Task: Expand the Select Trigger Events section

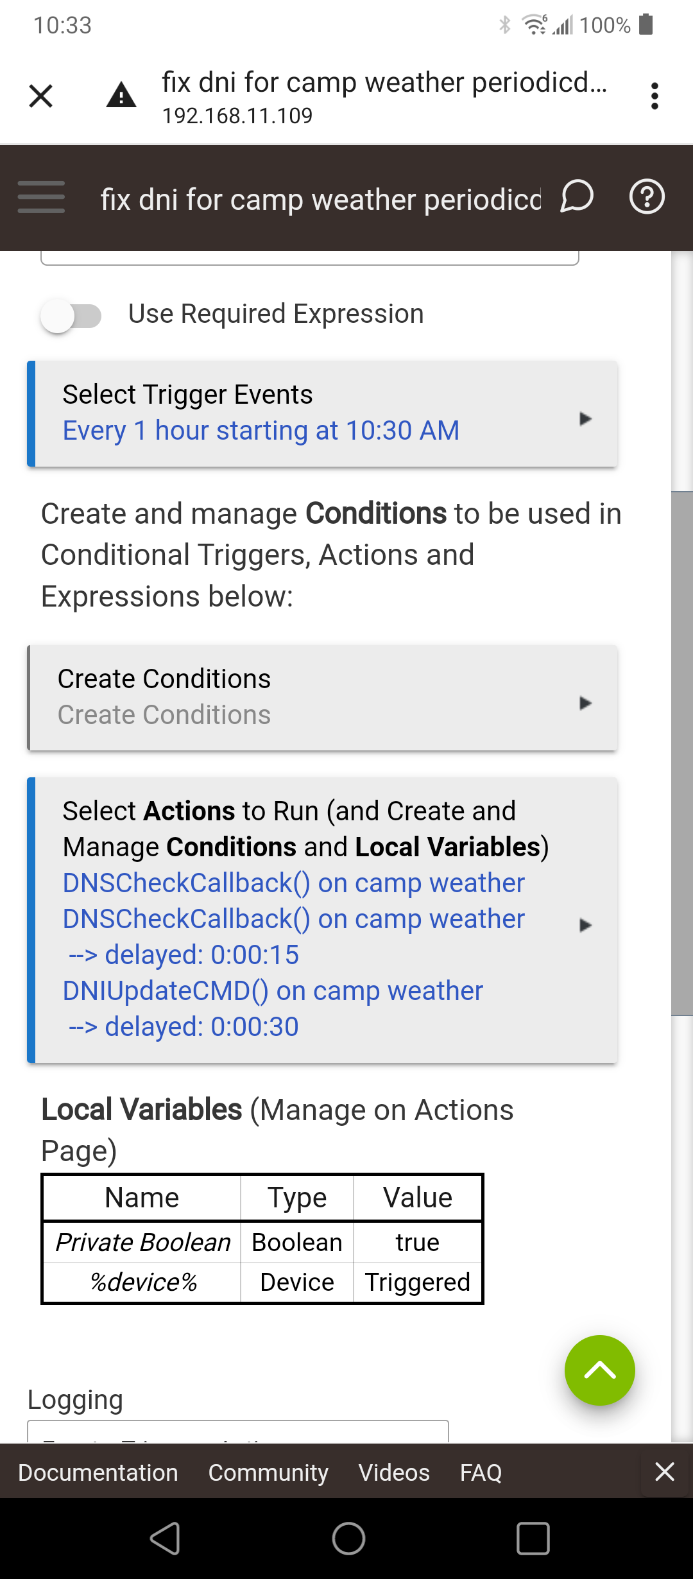Action: pyautogui.click(x=323, y=413)
